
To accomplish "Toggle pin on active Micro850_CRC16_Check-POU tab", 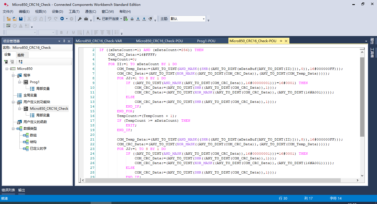I will (281, 41).
